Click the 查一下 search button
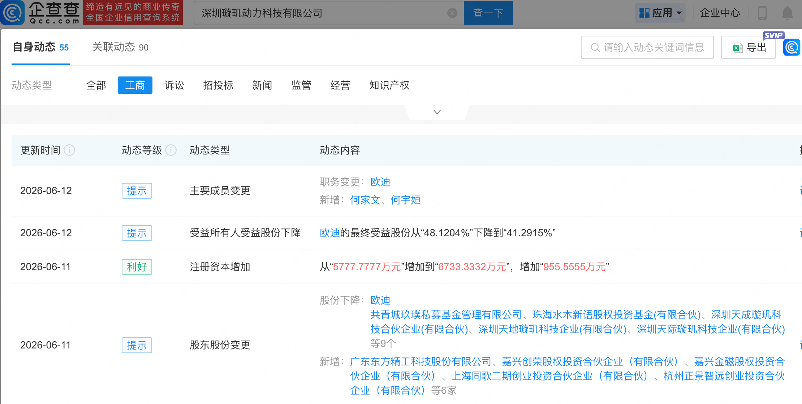The height and width of the screenshot is (404, 802). [488, 13]
